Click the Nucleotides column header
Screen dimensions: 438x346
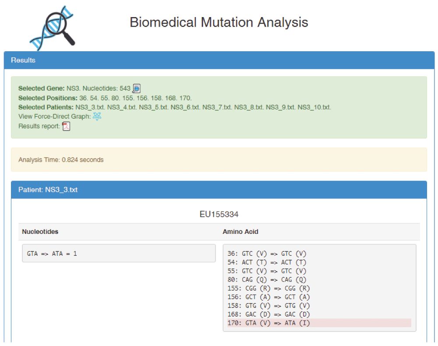pyautogui.click(x=40, y=232)
